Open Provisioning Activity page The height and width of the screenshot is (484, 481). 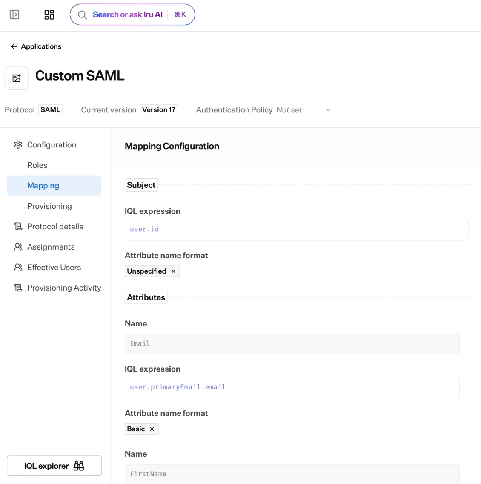coord(64,288)
